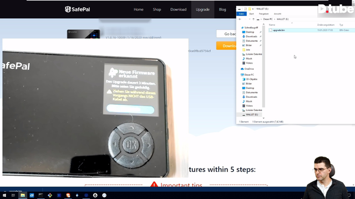Open Musik under Dieser PC
Viewport: 355px width, 199px height.
tap(247, 101)
